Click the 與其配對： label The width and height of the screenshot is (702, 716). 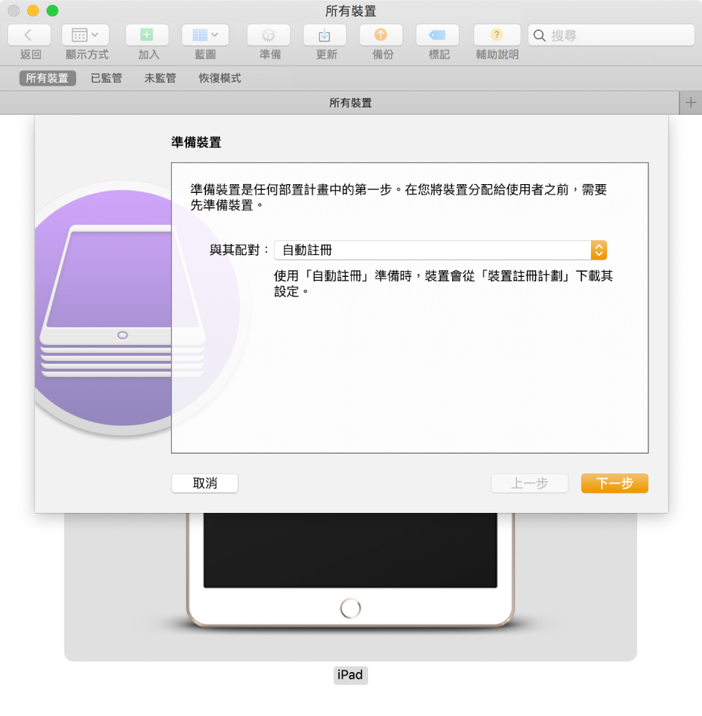click(x=240, y=250)
